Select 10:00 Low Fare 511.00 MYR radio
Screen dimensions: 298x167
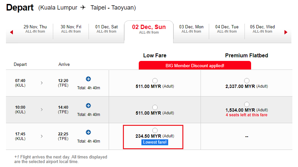click(x=155, y=107)
